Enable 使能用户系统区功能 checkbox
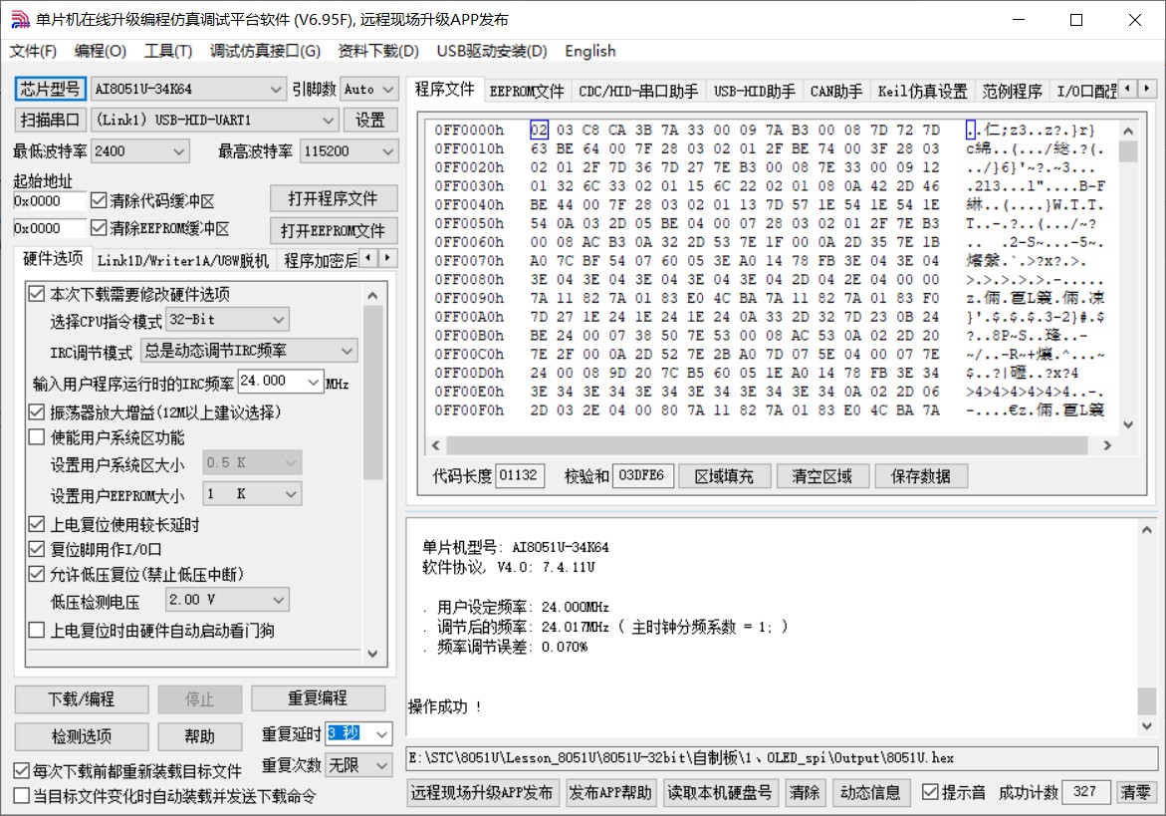 (107, 436)
